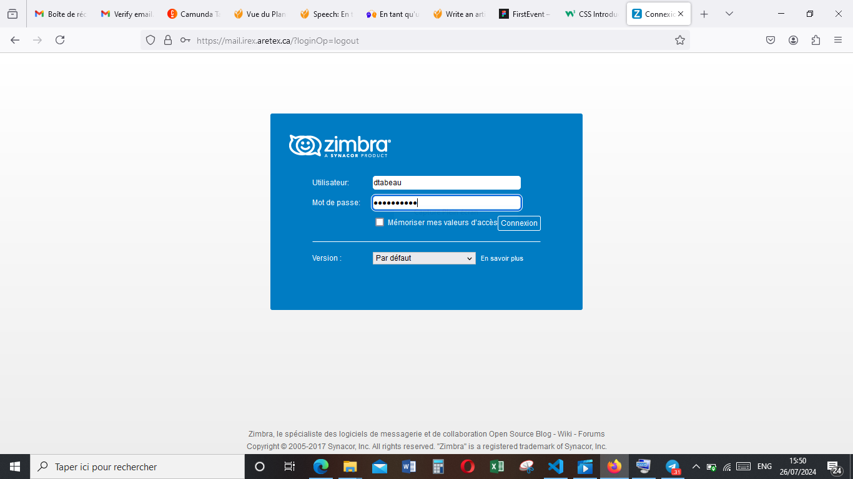Open the touch keyboard tray icon
853x479 pixels.
[x=743, y=466]
